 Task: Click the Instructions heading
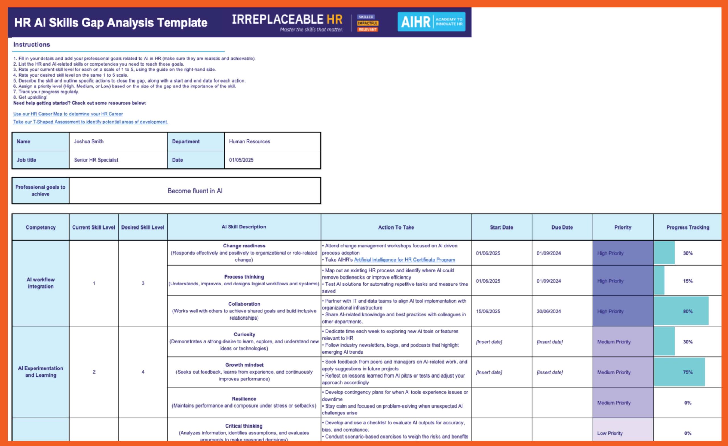pos(32,45)
